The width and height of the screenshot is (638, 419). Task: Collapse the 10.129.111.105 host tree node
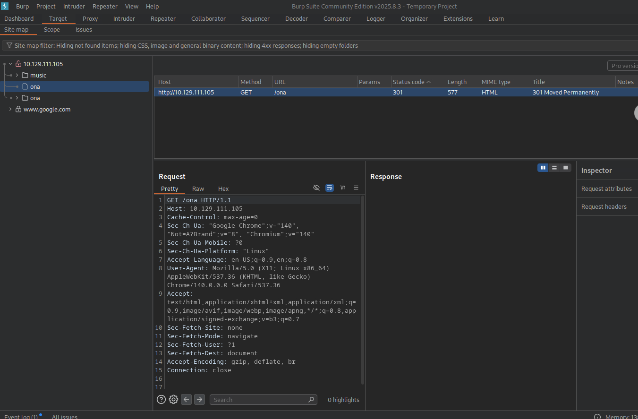pos(10,64)
